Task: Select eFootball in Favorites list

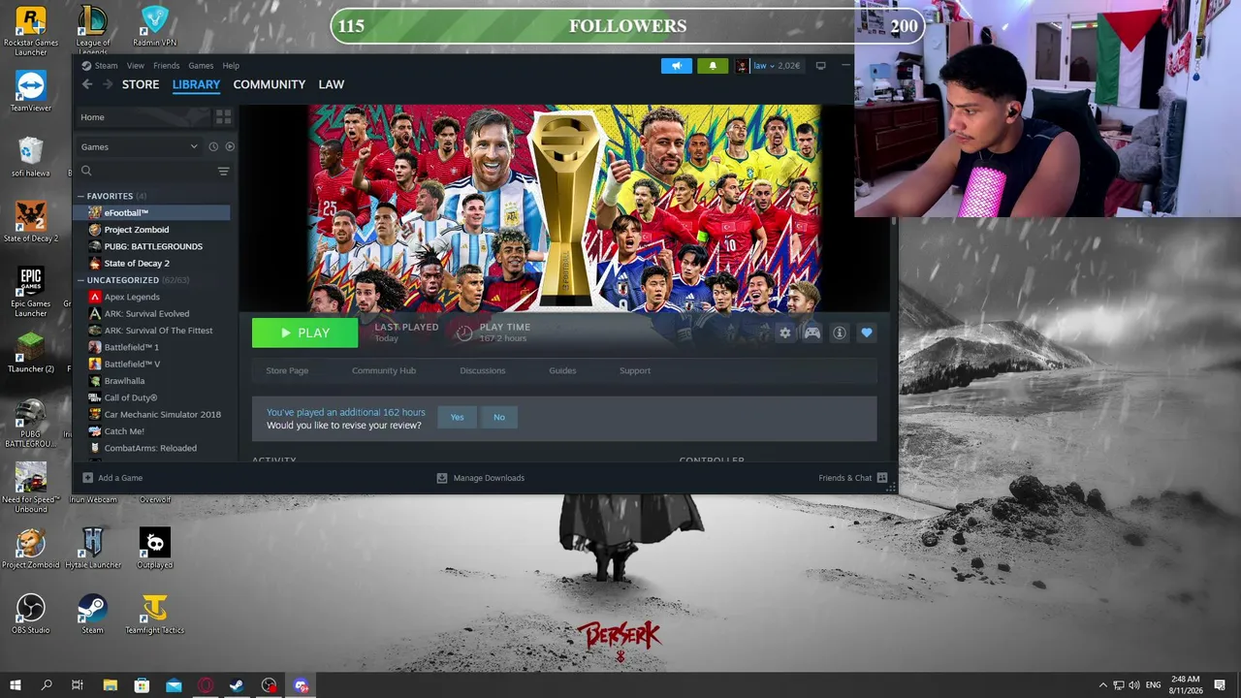Action: click(x=153, y=212)
